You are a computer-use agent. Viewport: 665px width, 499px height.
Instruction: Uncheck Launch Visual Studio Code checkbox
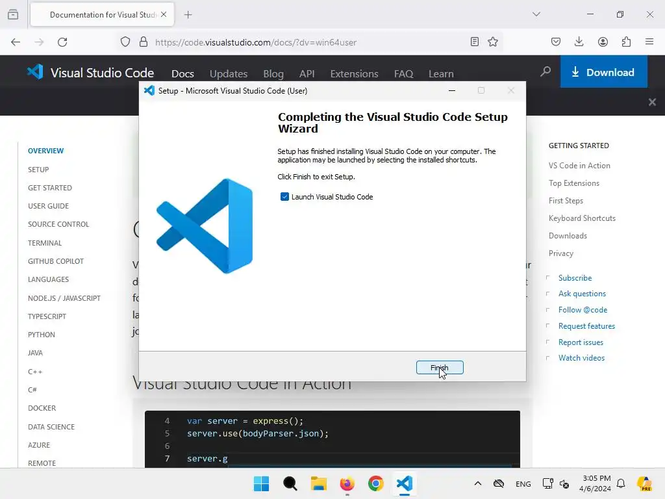point(284,197)
